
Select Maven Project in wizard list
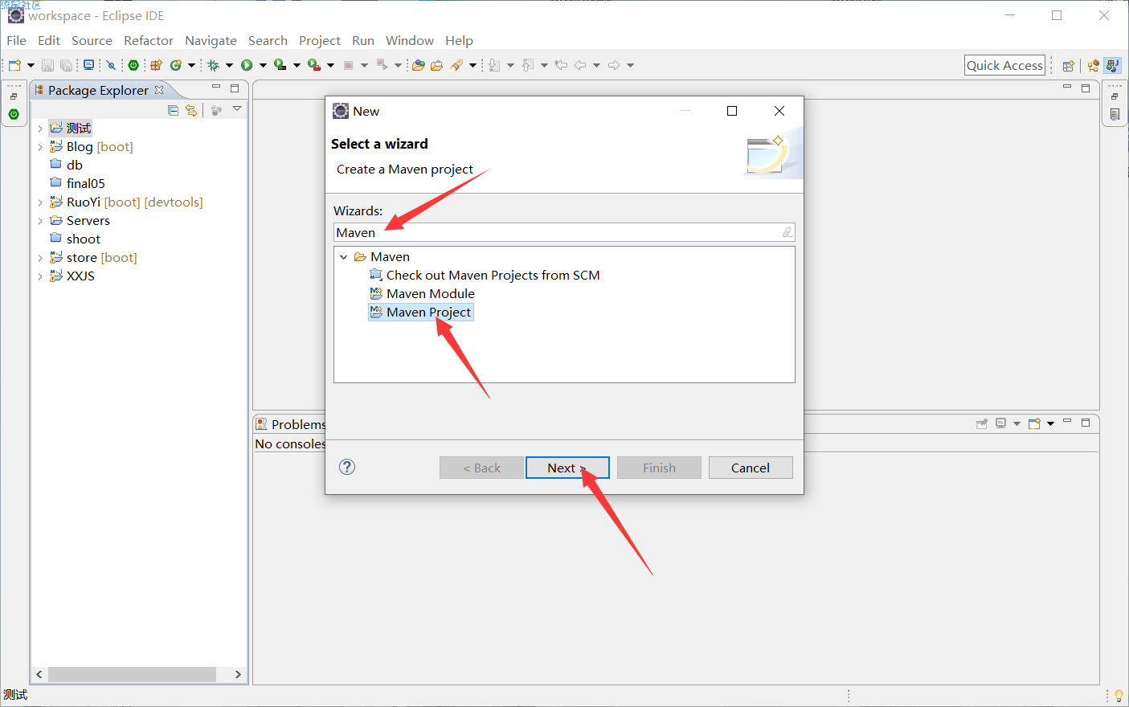tap(421, 312)
